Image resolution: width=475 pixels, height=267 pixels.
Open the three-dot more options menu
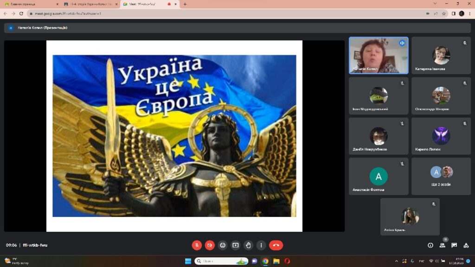(261, 245)
